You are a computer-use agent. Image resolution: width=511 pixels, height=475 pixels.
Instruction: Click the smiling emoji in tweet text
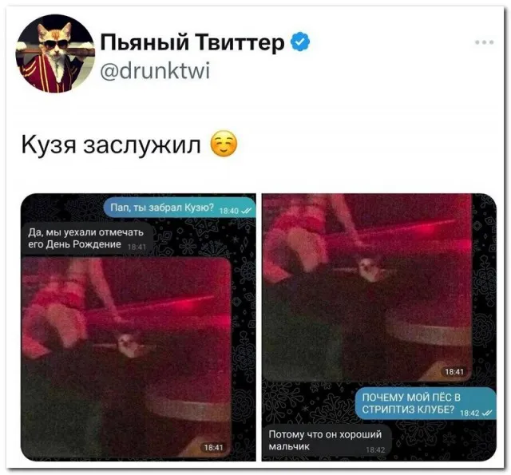click(x=224, y=144)
